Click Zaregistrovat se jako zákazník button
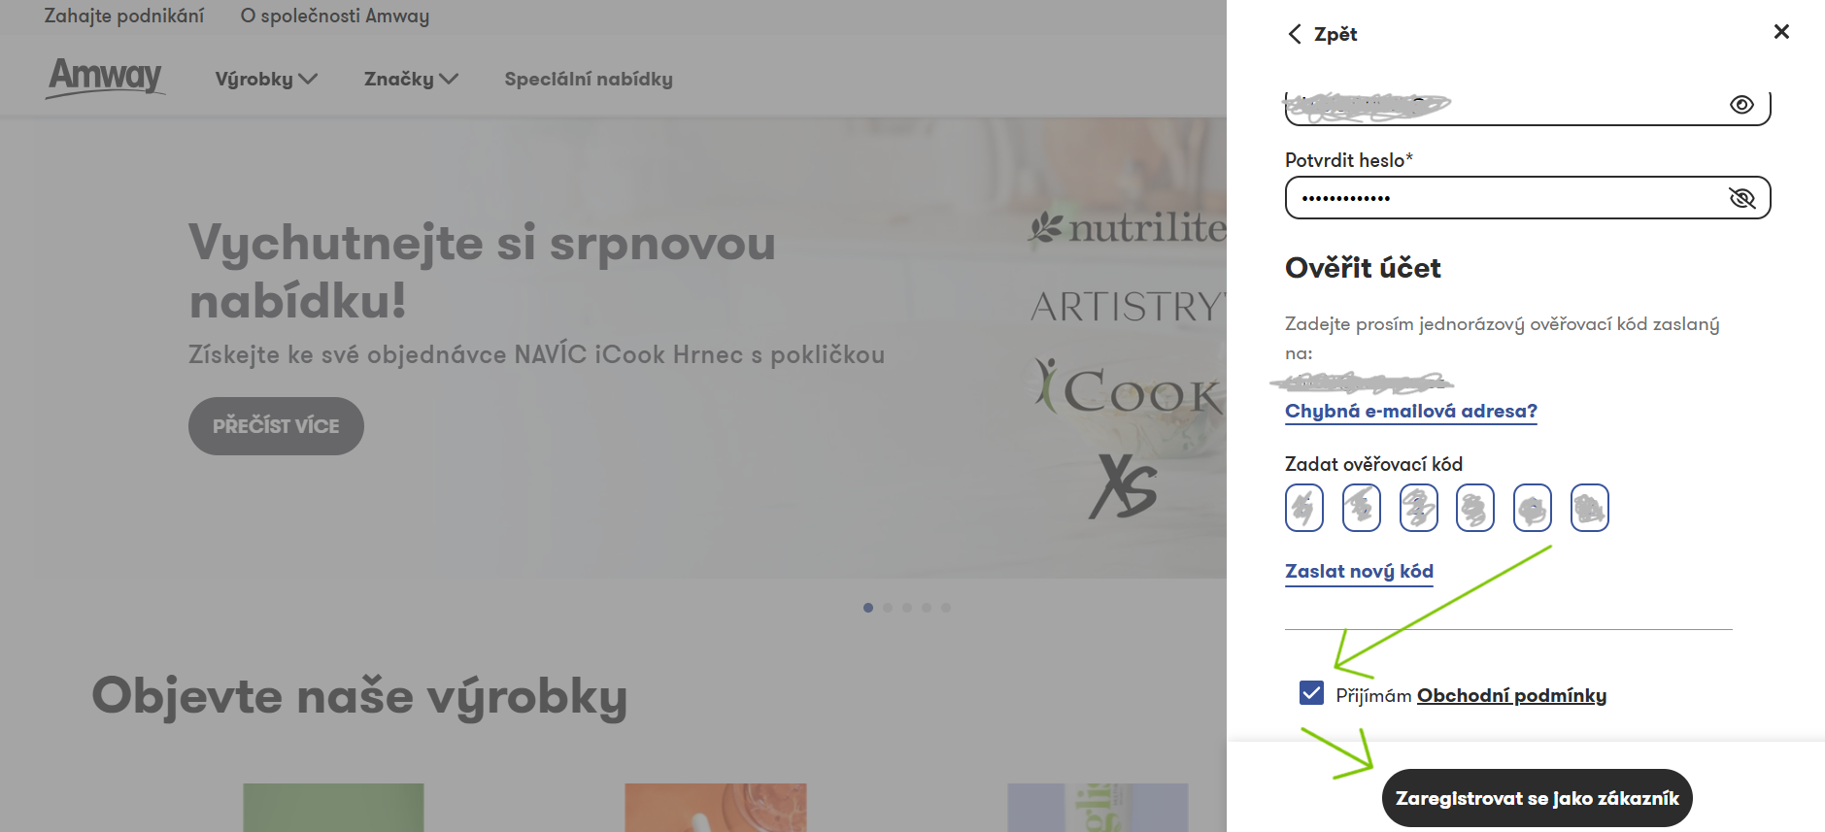Screen dimensions: 1825x832 (x=1537, y=798)
